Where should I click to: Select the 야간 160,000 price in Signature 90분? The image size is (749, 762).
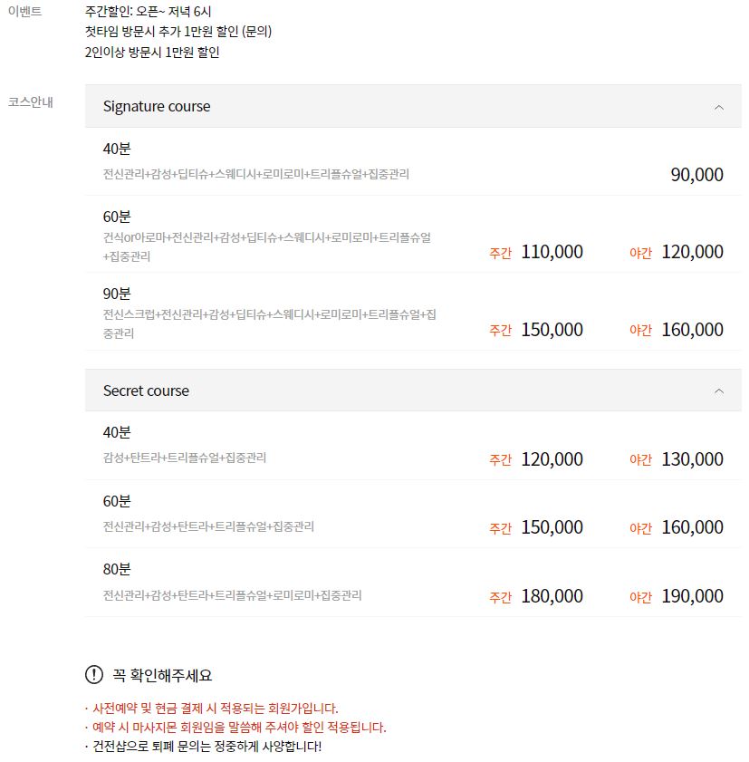click(x=692, y=330)
